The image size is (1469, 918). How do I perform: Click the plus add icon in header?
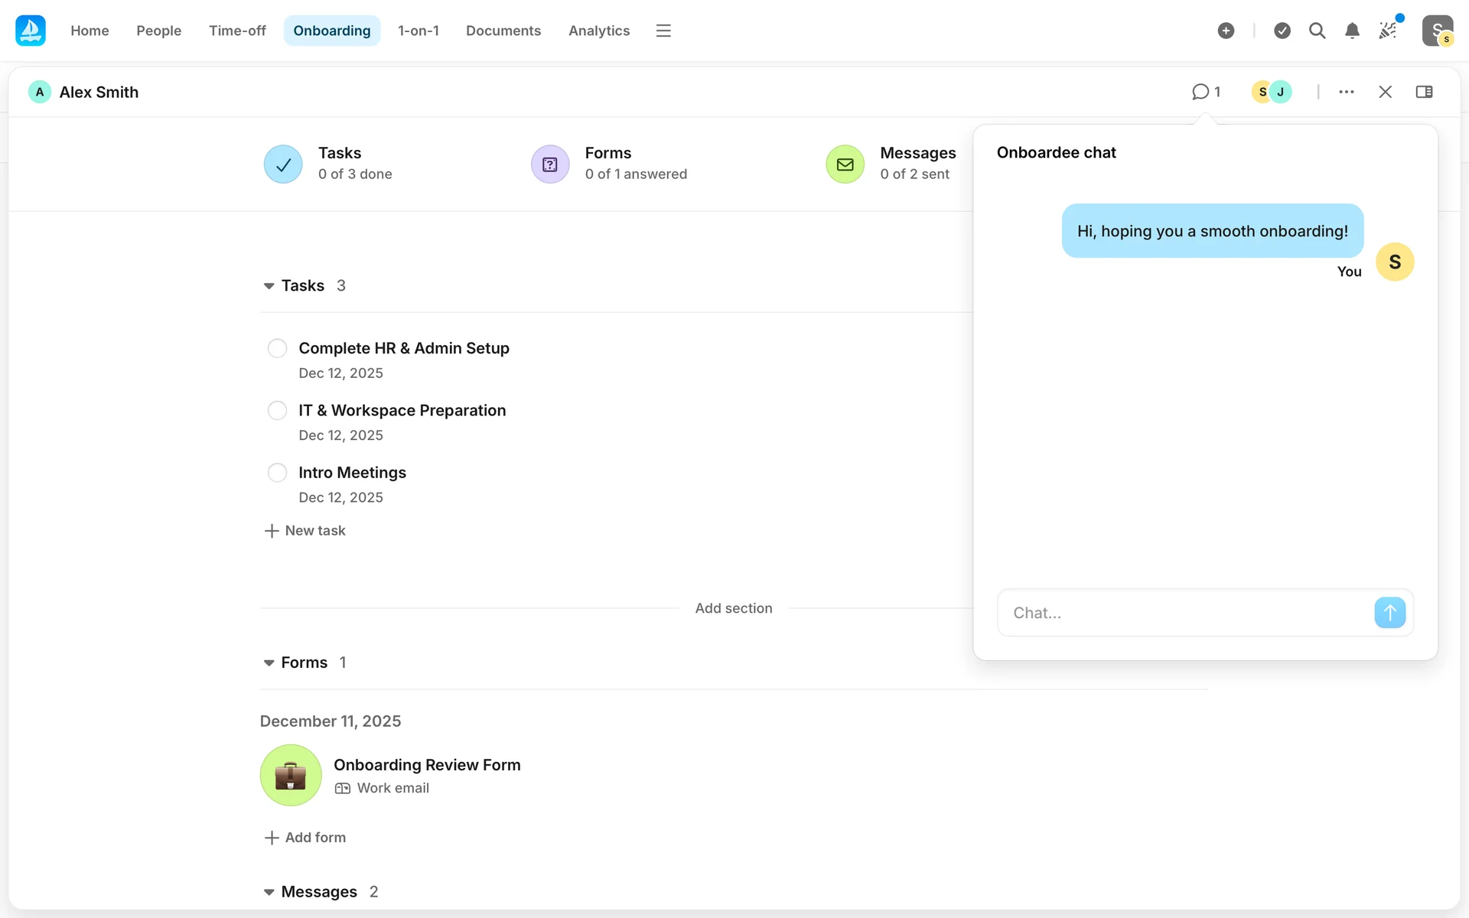(1226, 31)
